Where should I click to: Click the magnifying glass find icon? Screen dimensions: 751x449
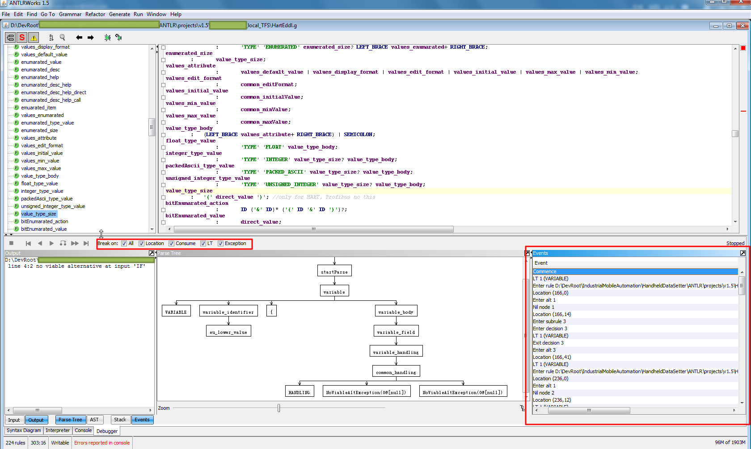[63, 37]
